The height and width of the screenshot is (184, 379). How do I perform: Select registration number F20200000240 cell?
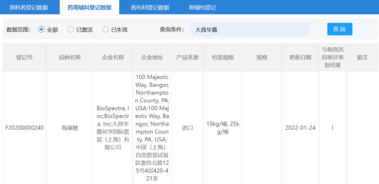(25, 128)
